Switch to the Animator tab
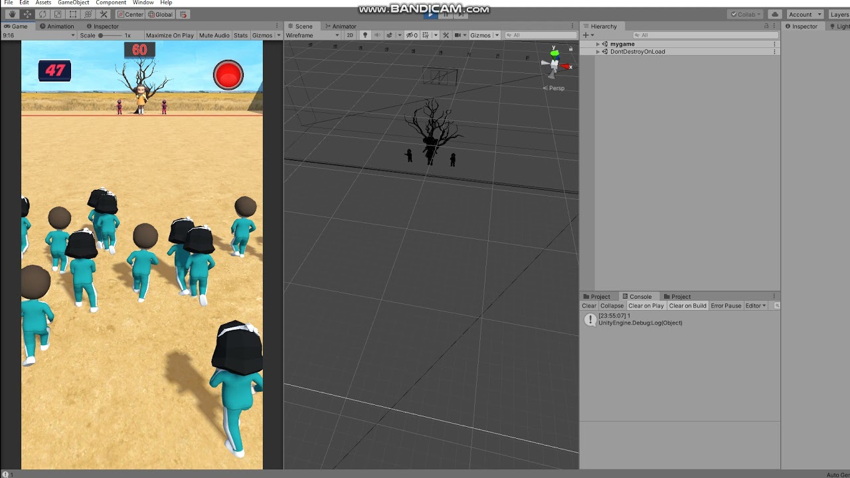This screenshot has height=478, width=850. 340,27
